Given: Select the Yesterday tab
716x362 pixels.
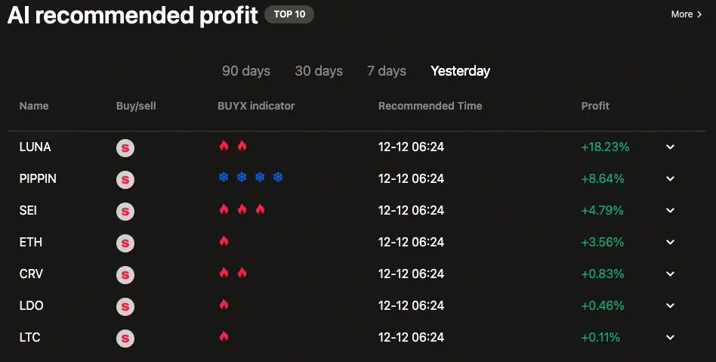Looking at the screenshot, I should click(460, 71).
